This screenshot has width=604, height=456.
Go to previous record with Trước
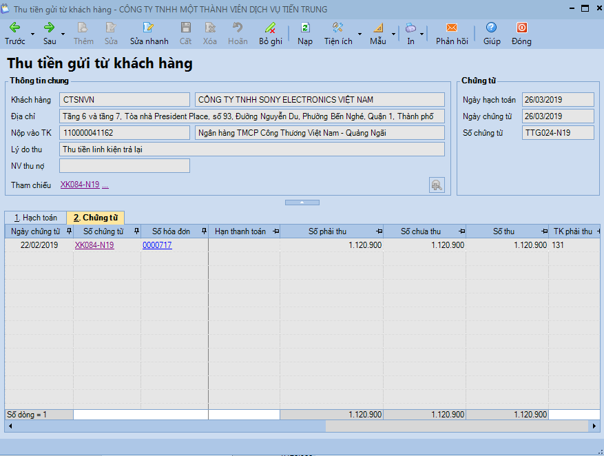14,33
